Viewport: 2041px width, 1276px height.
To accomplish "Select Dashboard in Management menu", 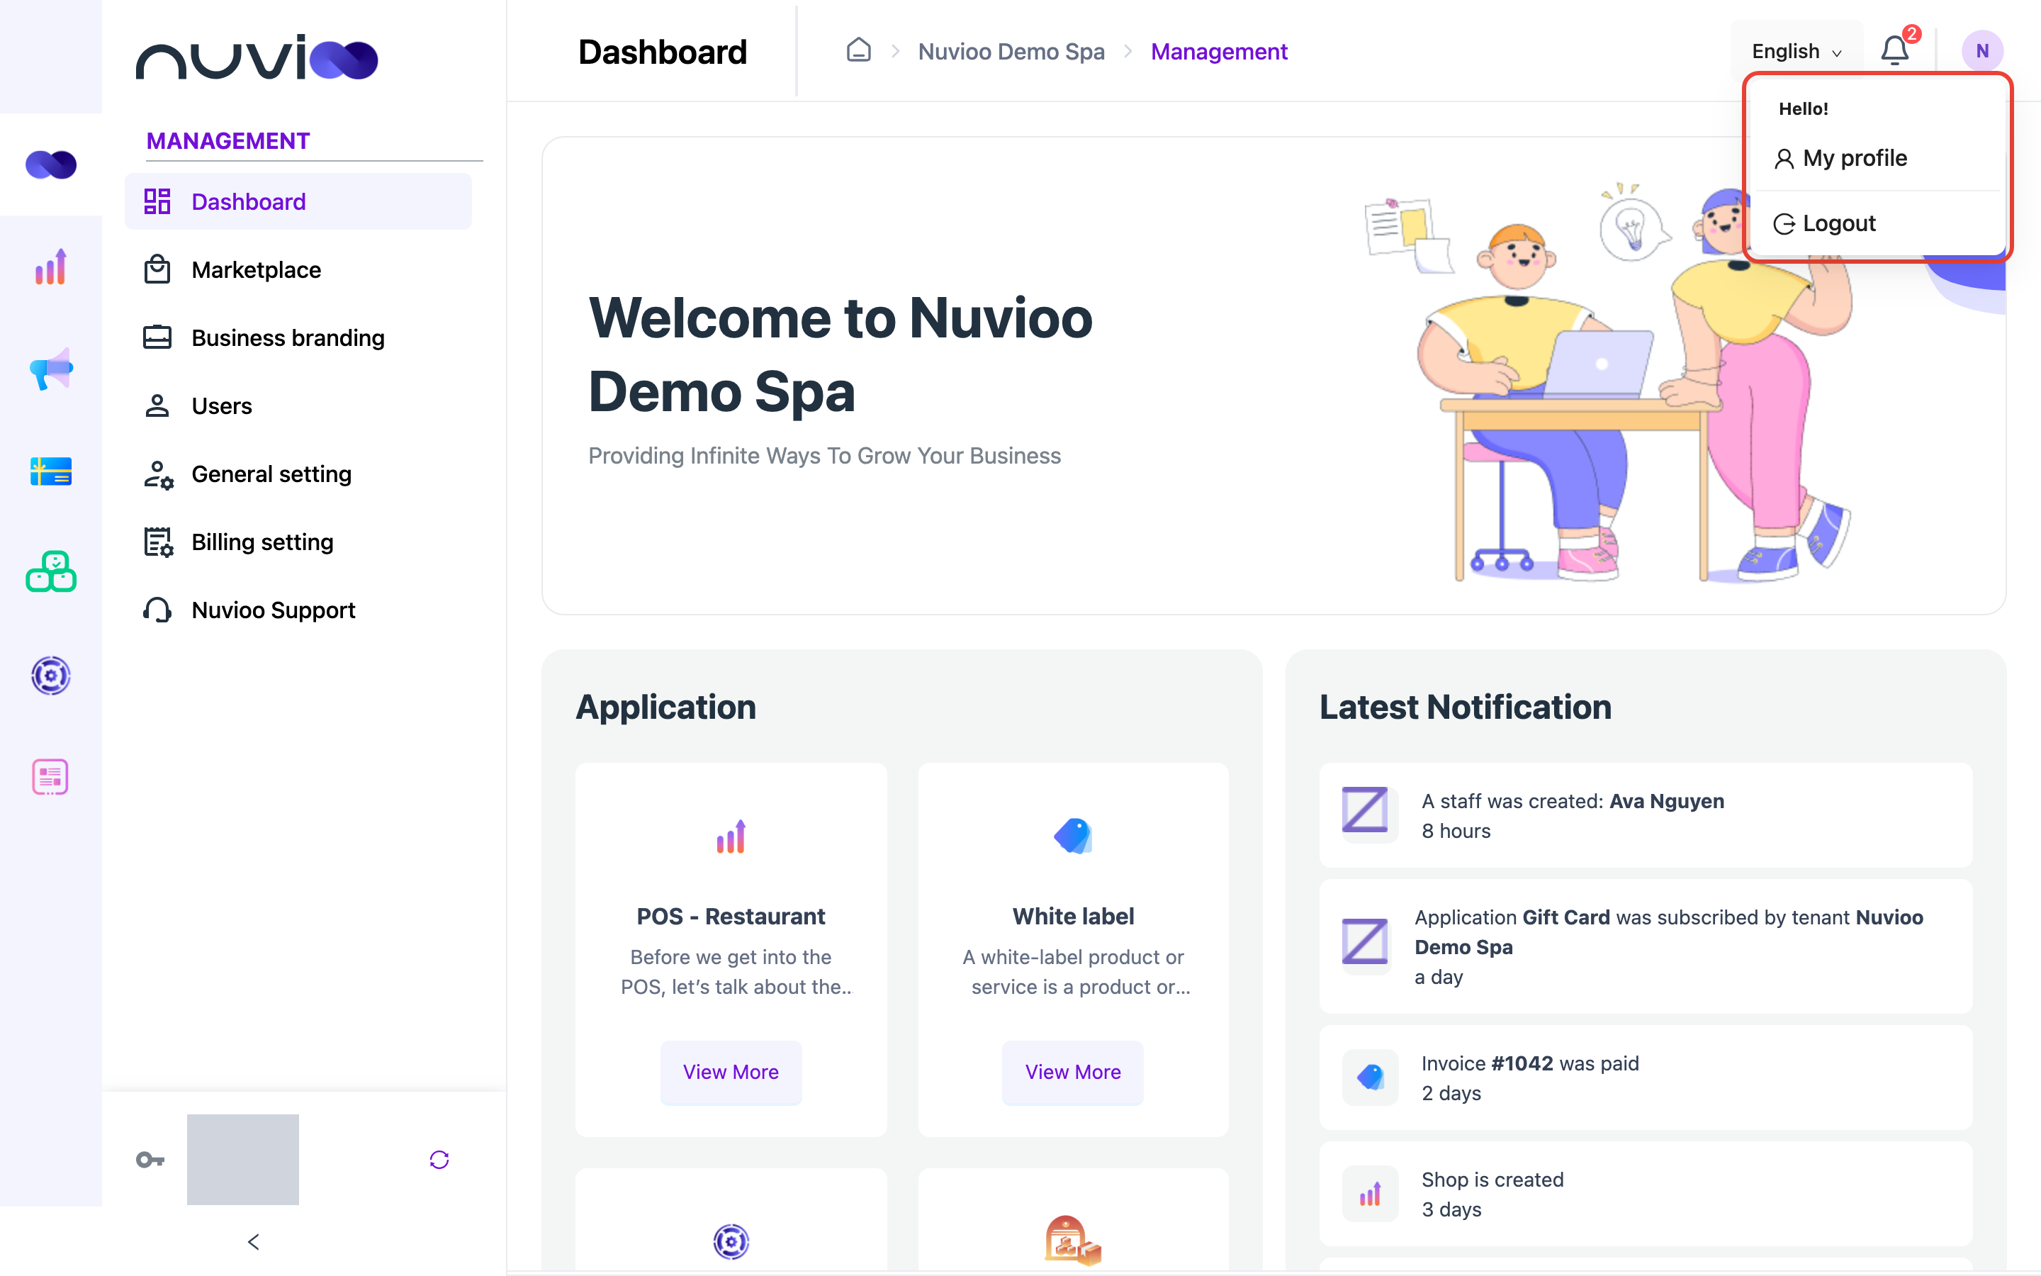I will click(298, 202).
